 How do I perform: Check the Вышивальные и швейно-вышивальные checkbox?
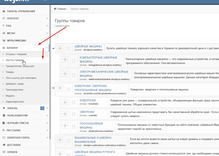pyautogui.click(x=69, y=141)
